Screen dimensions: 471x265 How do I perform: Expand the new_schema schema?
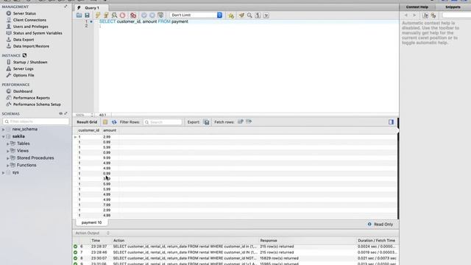pos(3,130)
